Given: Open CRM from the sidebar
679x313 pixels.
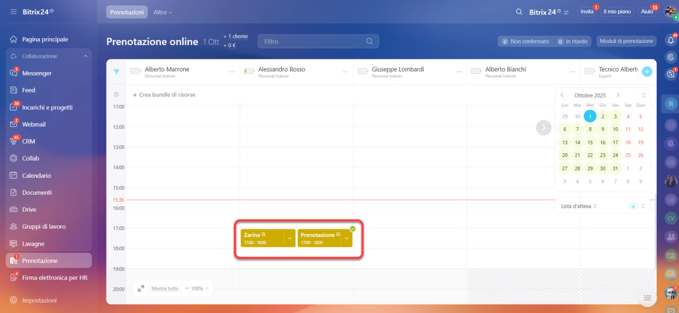Looking at the screenshot, I should pos(29,142).
